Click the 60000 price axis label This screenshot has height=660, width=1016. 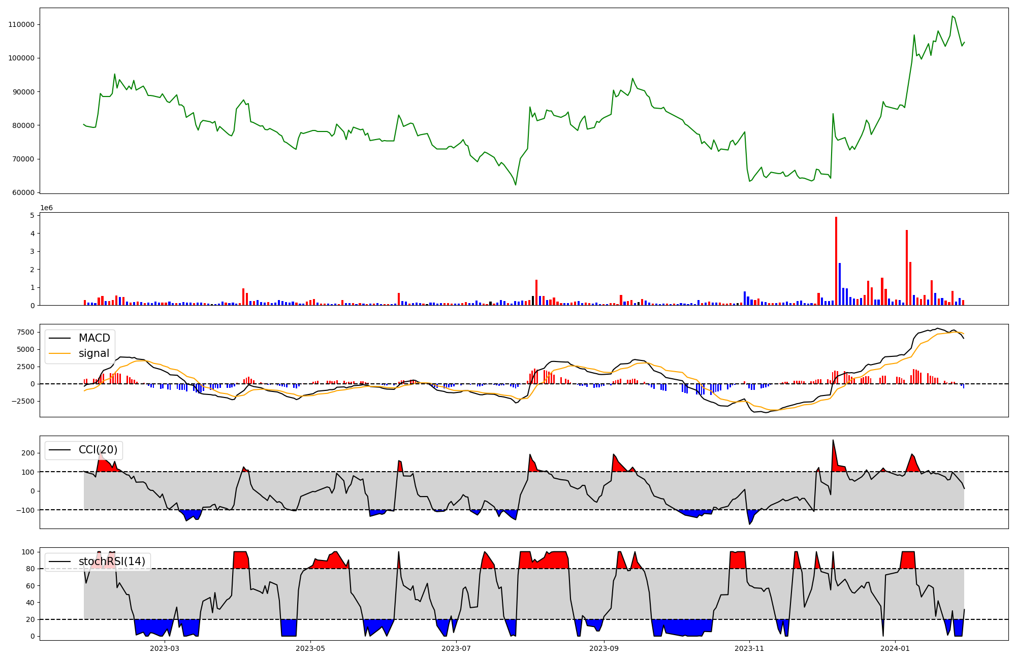point(23,192)
